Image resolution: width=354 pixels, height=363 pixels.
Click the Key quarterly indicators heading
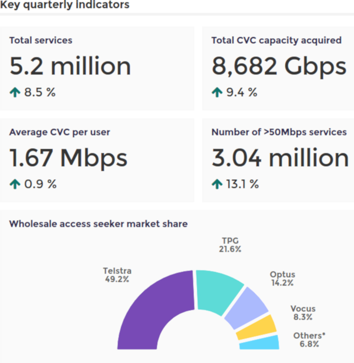pyautogui.click(x=65, y=5)
